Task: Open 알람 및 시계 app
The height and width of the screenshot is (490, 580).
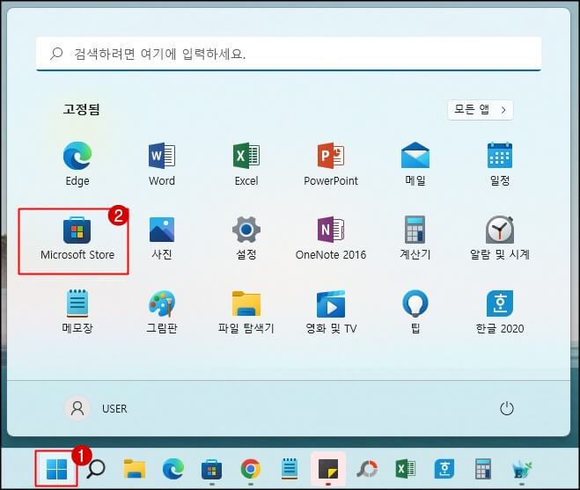Action: 500,238
